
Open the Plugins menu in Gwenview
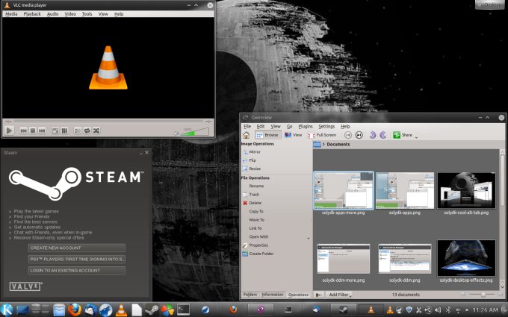[305, 127]
